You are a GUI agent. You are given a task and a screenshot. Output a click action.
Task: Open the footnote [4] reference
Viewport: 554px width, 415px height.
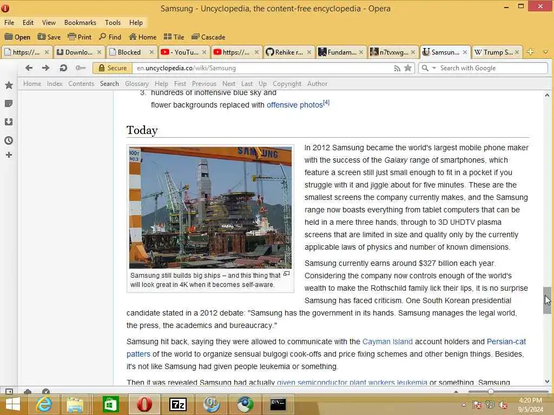coord(326,103)
